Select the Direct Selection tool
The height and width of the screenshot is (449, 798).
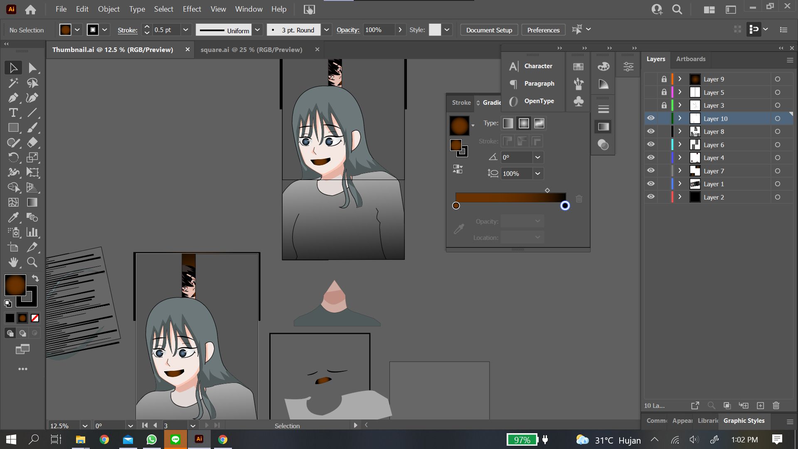(x=32, y=68)
